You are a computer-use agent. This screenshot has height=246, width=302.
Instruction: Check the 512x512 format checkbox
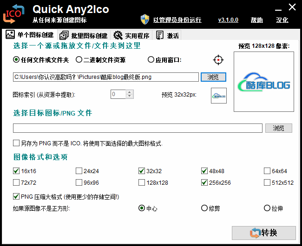(267, 182)
